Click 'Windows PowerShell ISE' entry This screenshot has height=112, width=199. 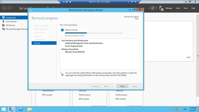(75, 52)
